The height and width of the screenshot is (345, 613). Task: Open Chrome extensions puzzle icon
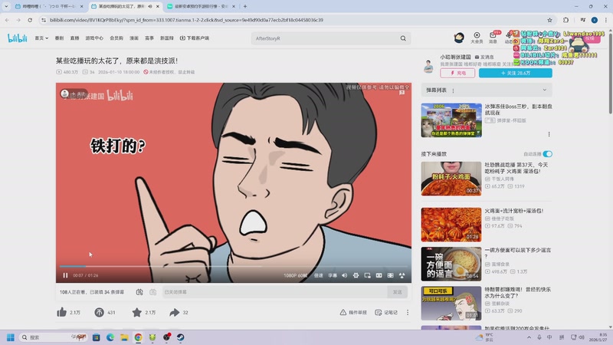[x=565, y=20]
